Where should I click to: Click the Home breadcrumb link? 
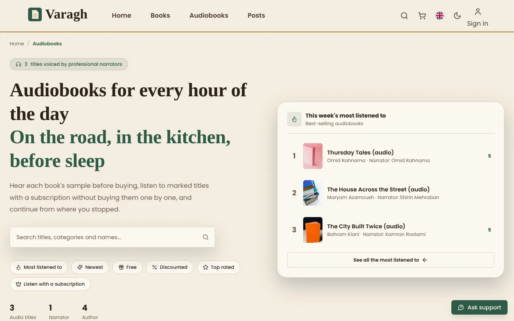(x=17, y=44)
